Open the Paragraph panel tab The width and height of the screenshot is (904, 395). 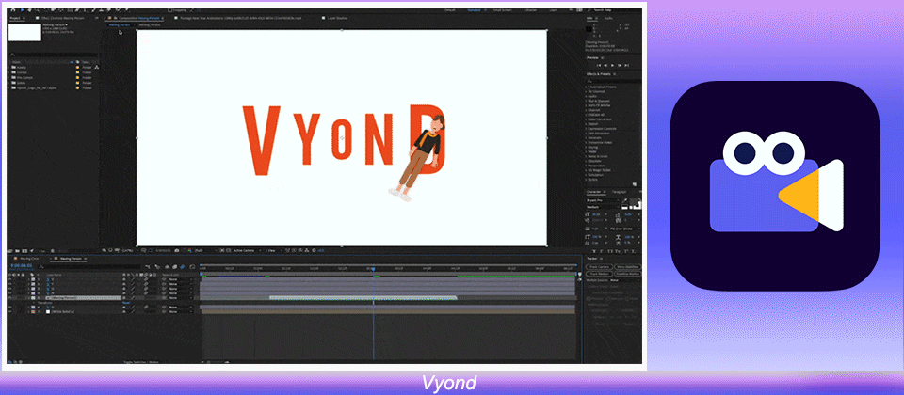[620, 192]
